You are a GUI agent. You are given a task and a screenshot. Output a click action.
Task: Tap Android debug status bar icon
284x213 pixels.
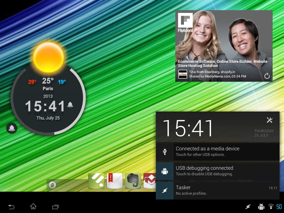coord(261,206)
